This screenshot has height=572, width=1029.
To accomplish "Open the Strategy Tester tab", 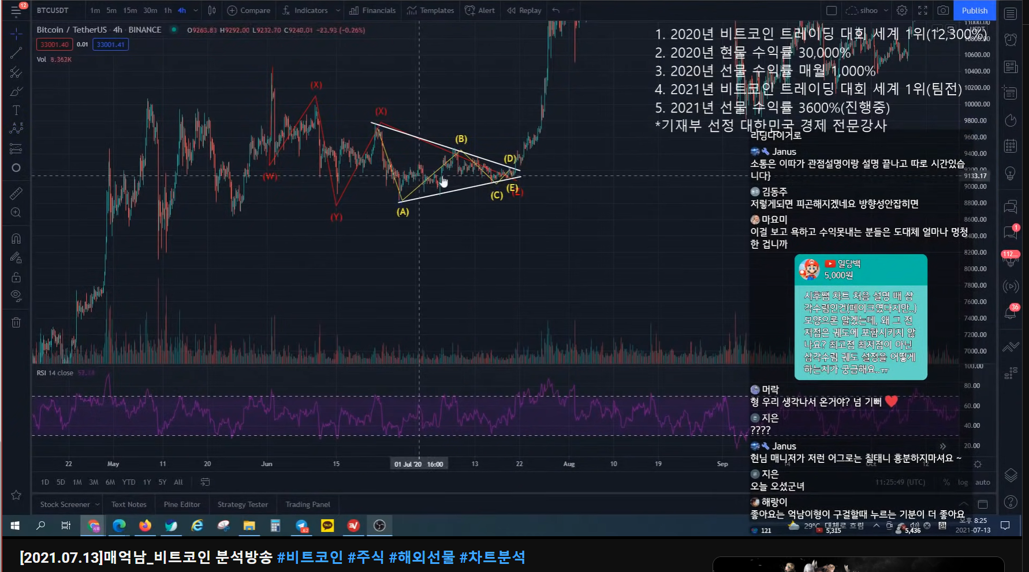I will tap(243, 504).
